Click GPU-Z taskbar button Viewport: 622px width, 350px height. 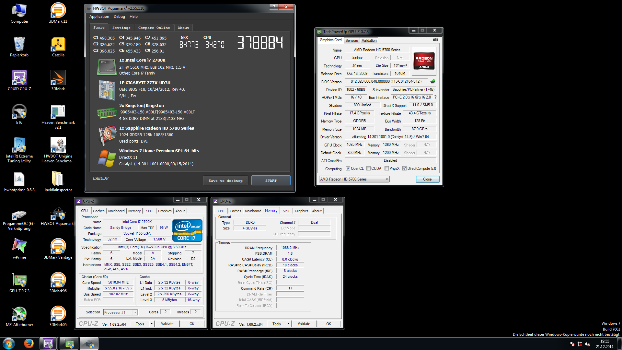tap(69, 344)
